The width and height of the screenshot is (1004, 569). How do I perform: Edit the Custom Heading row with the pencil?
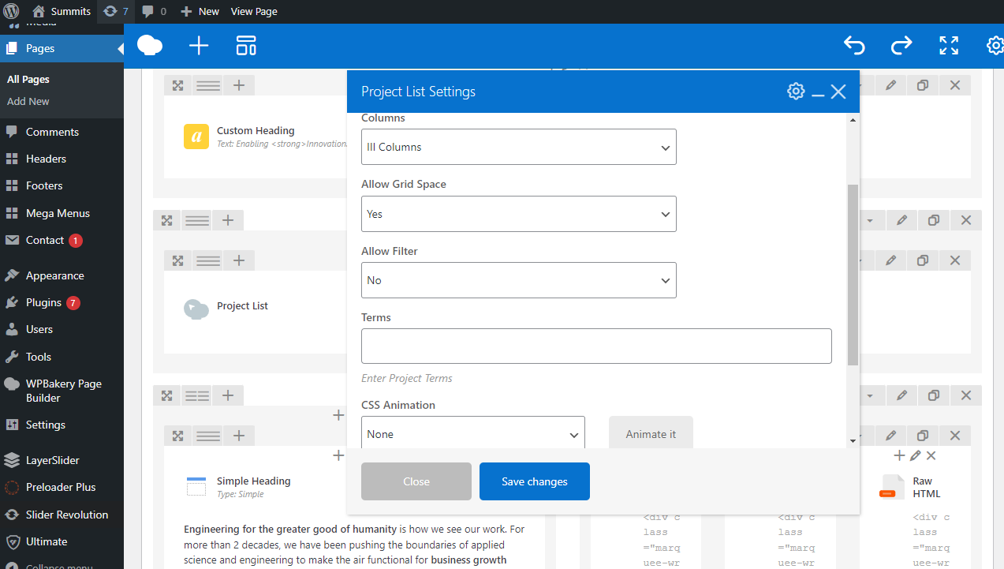tap(890, 85)
